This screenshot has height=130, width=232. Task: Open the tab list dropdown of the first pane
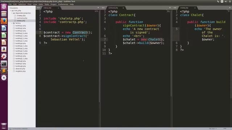click(98, 8)
